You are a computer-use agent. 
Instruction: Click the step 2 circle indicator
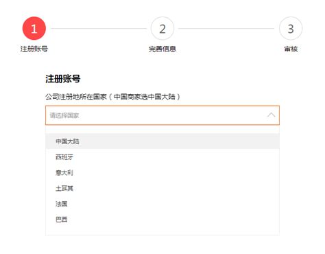coord(162,29)
